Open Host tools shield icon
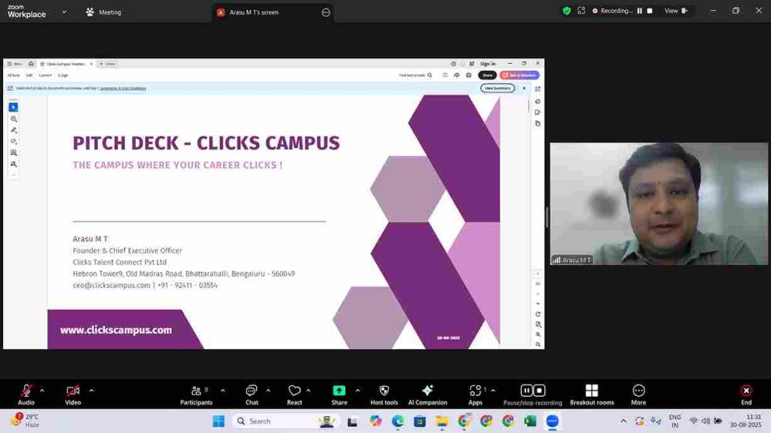This screenshot has width=771, height=433. coord(384,394)
